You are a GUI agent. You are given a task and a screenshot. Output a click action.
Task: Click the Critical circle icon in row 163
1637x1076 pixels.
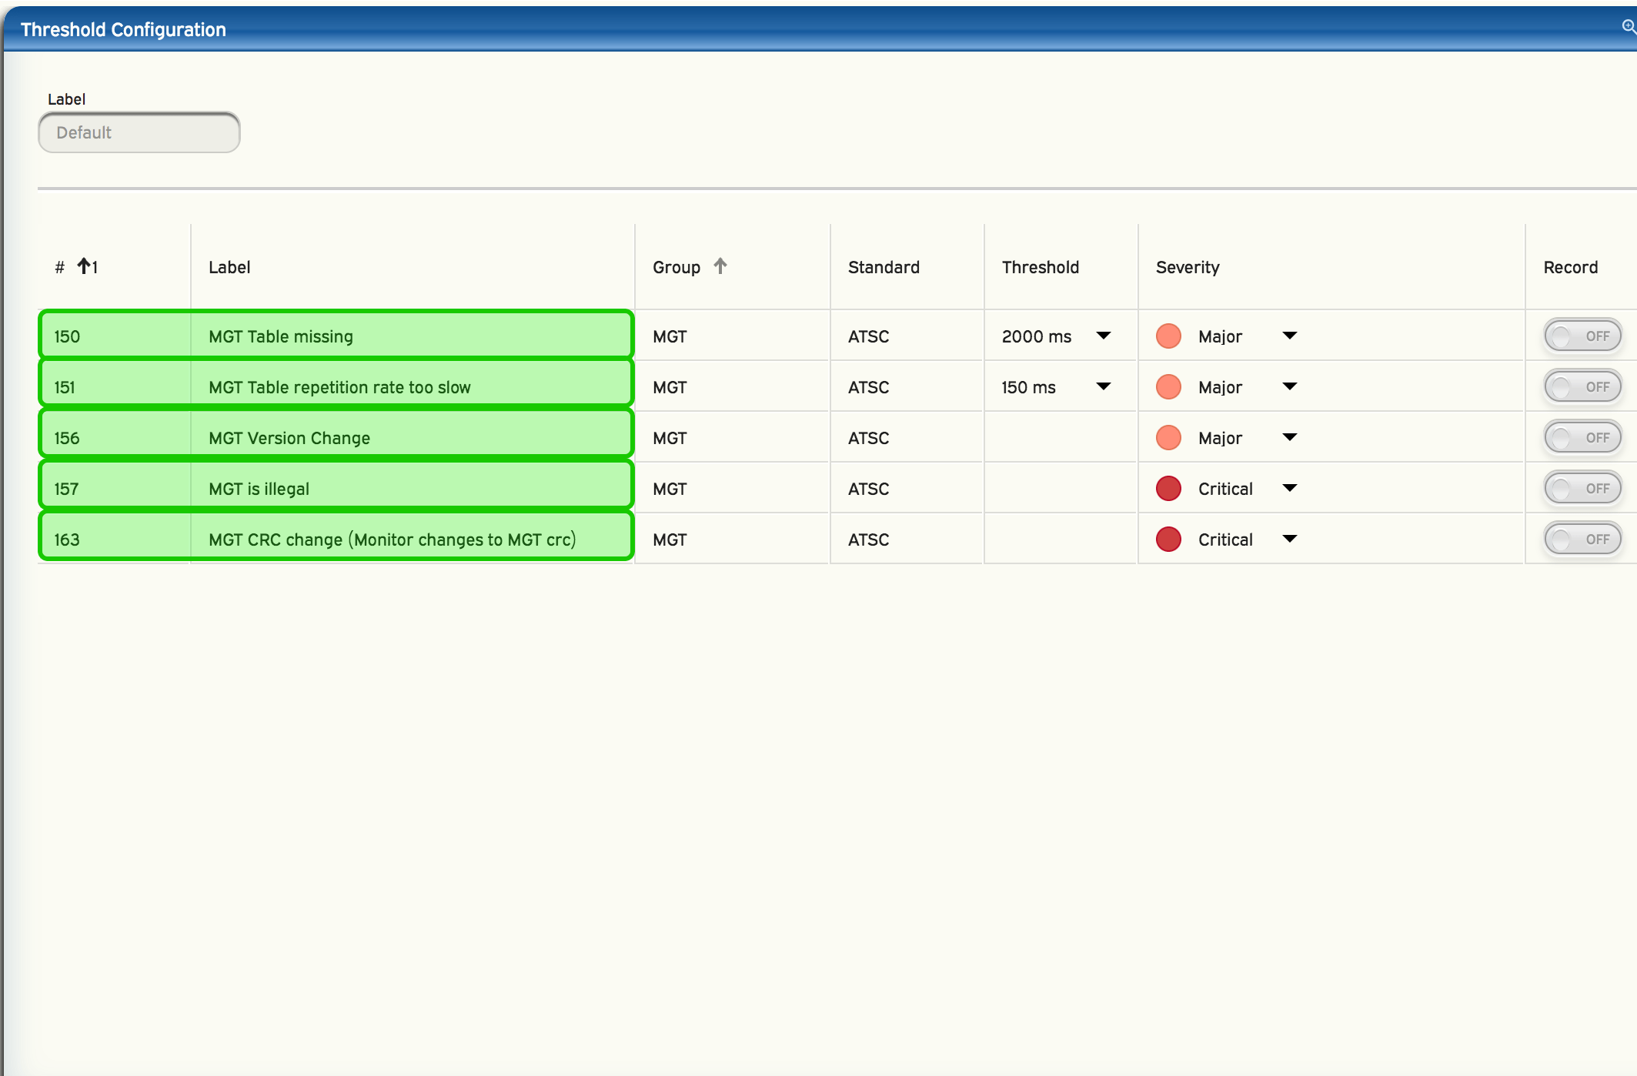coord(1168,540)
